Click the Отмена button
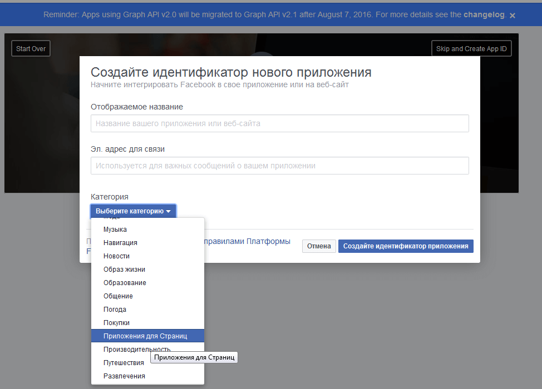 [319, 246]
